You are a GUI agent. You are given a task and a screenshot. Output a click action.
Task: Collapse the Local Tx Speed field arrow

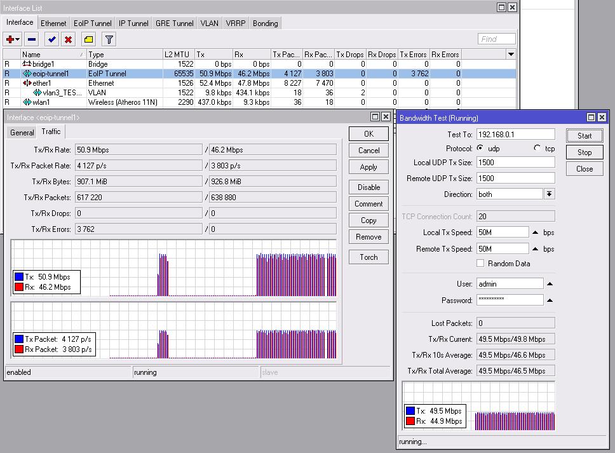point(535,233)
